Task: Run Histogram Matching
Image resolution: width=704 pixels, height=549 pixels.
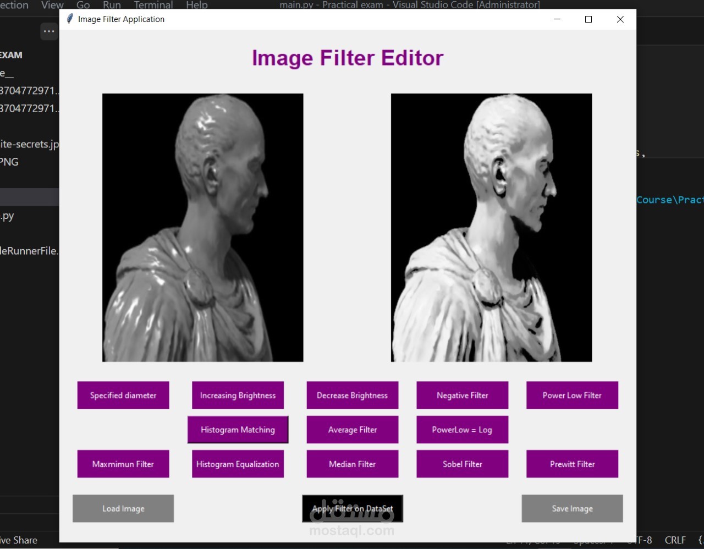Action: tap(238, 430)
